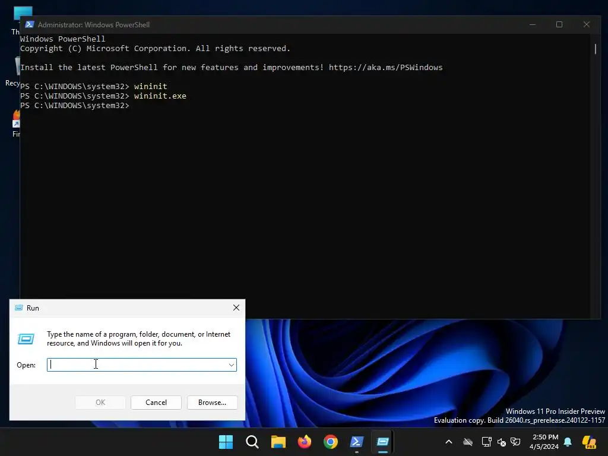The image size is (608, 456).
Task: Click the disabled OK button
Action: tap(100, 402)
